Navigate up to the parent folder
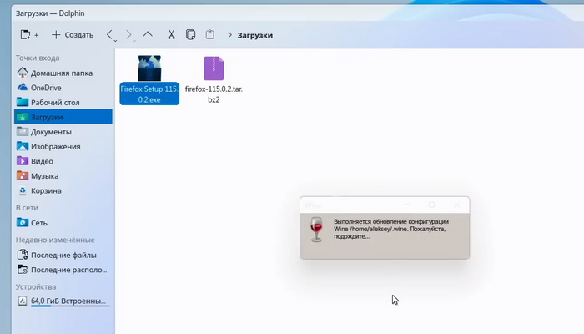 click(148, 35)
